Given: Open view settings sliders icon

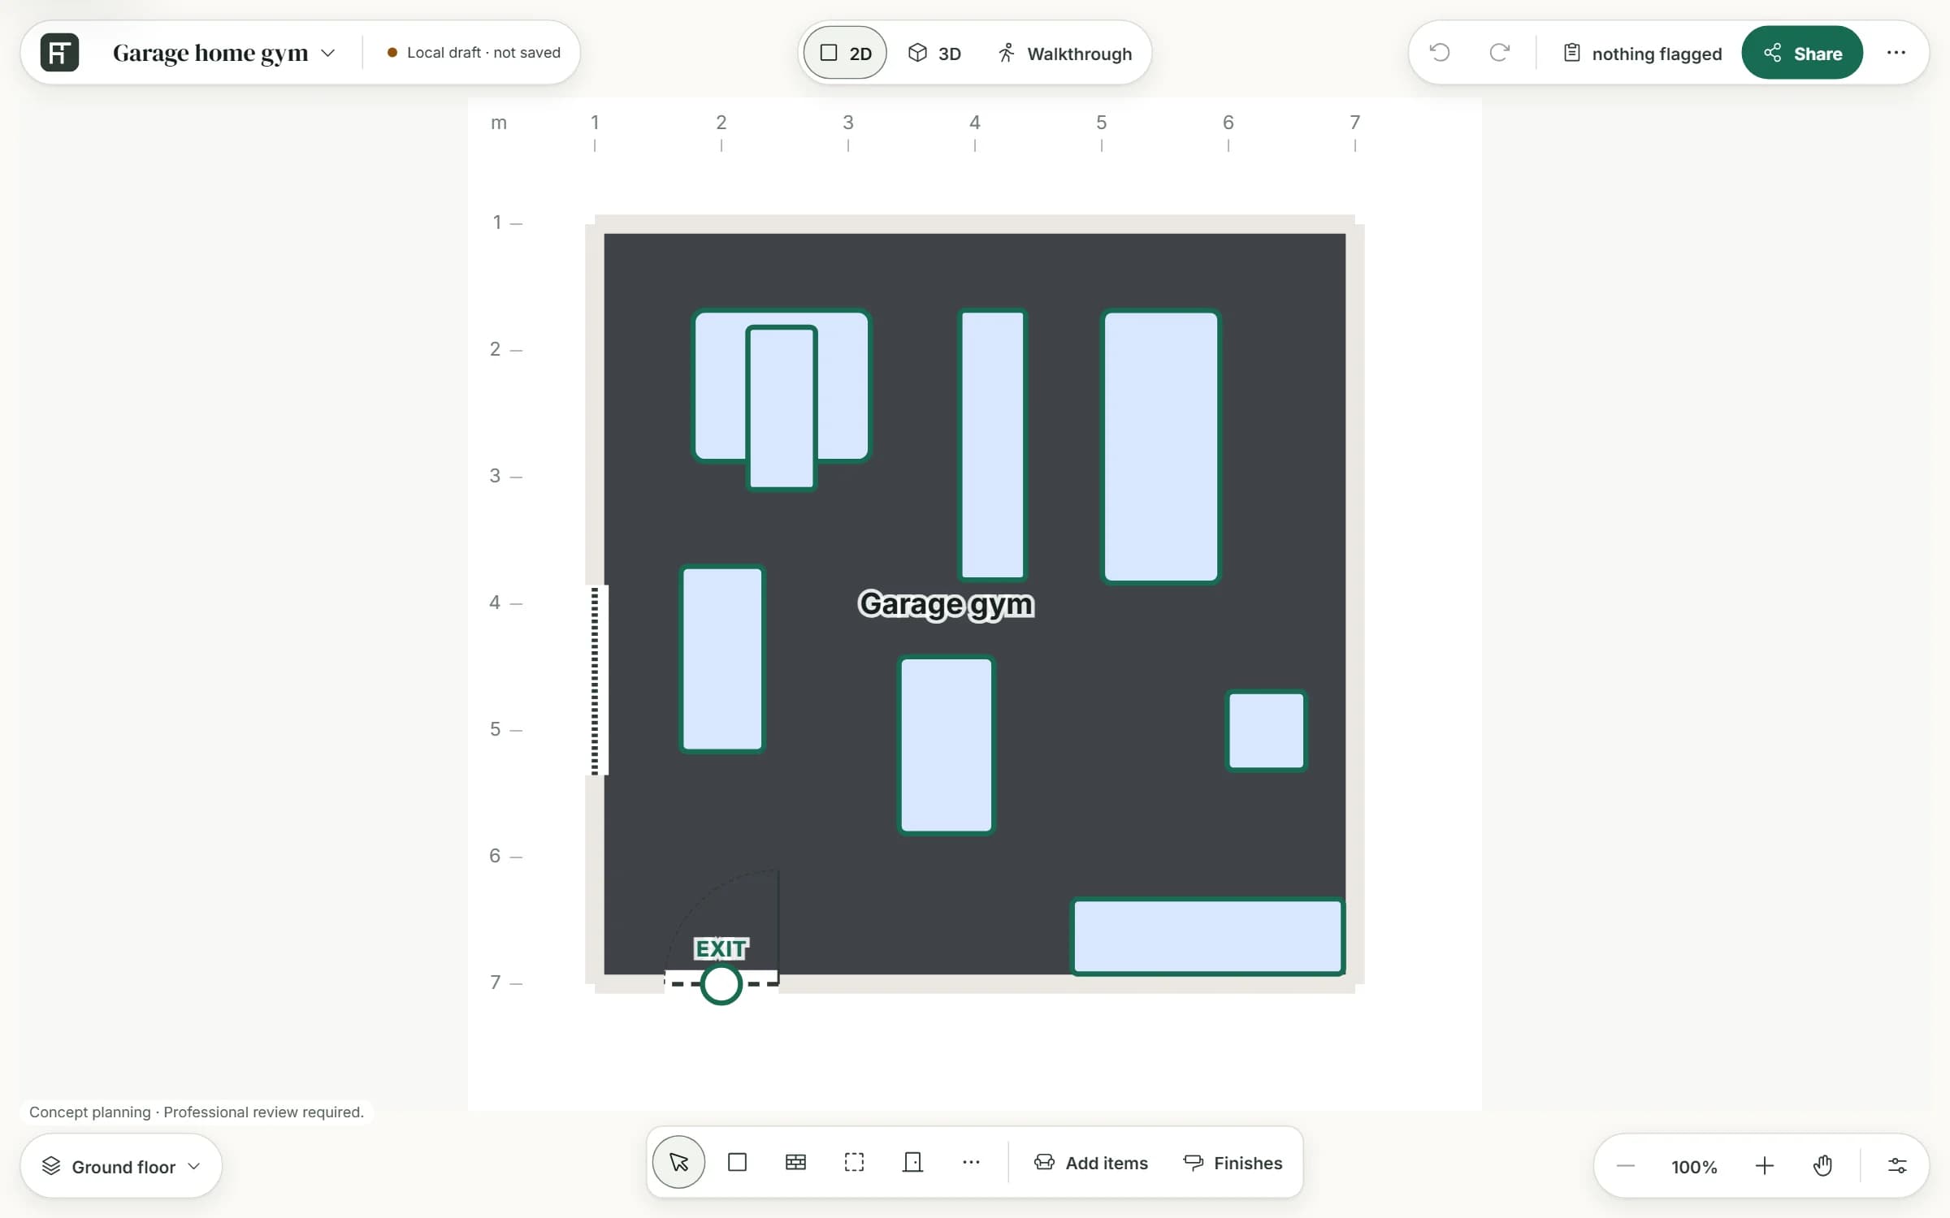Looking at the screenshot, I should [x=1897, y=1166].
